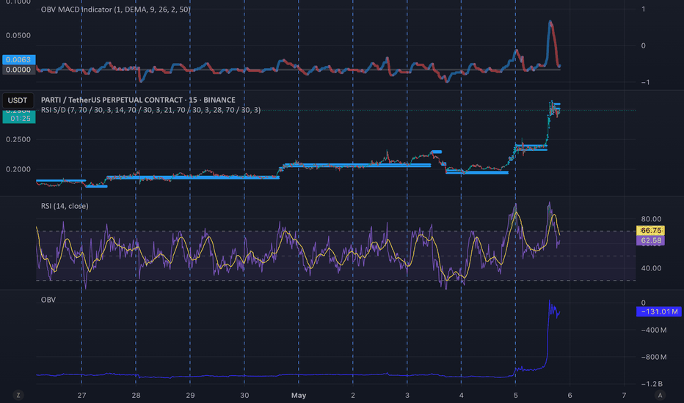Select the RSI (14, close) legend
The image size is (684, 403).
coord(65,206)
